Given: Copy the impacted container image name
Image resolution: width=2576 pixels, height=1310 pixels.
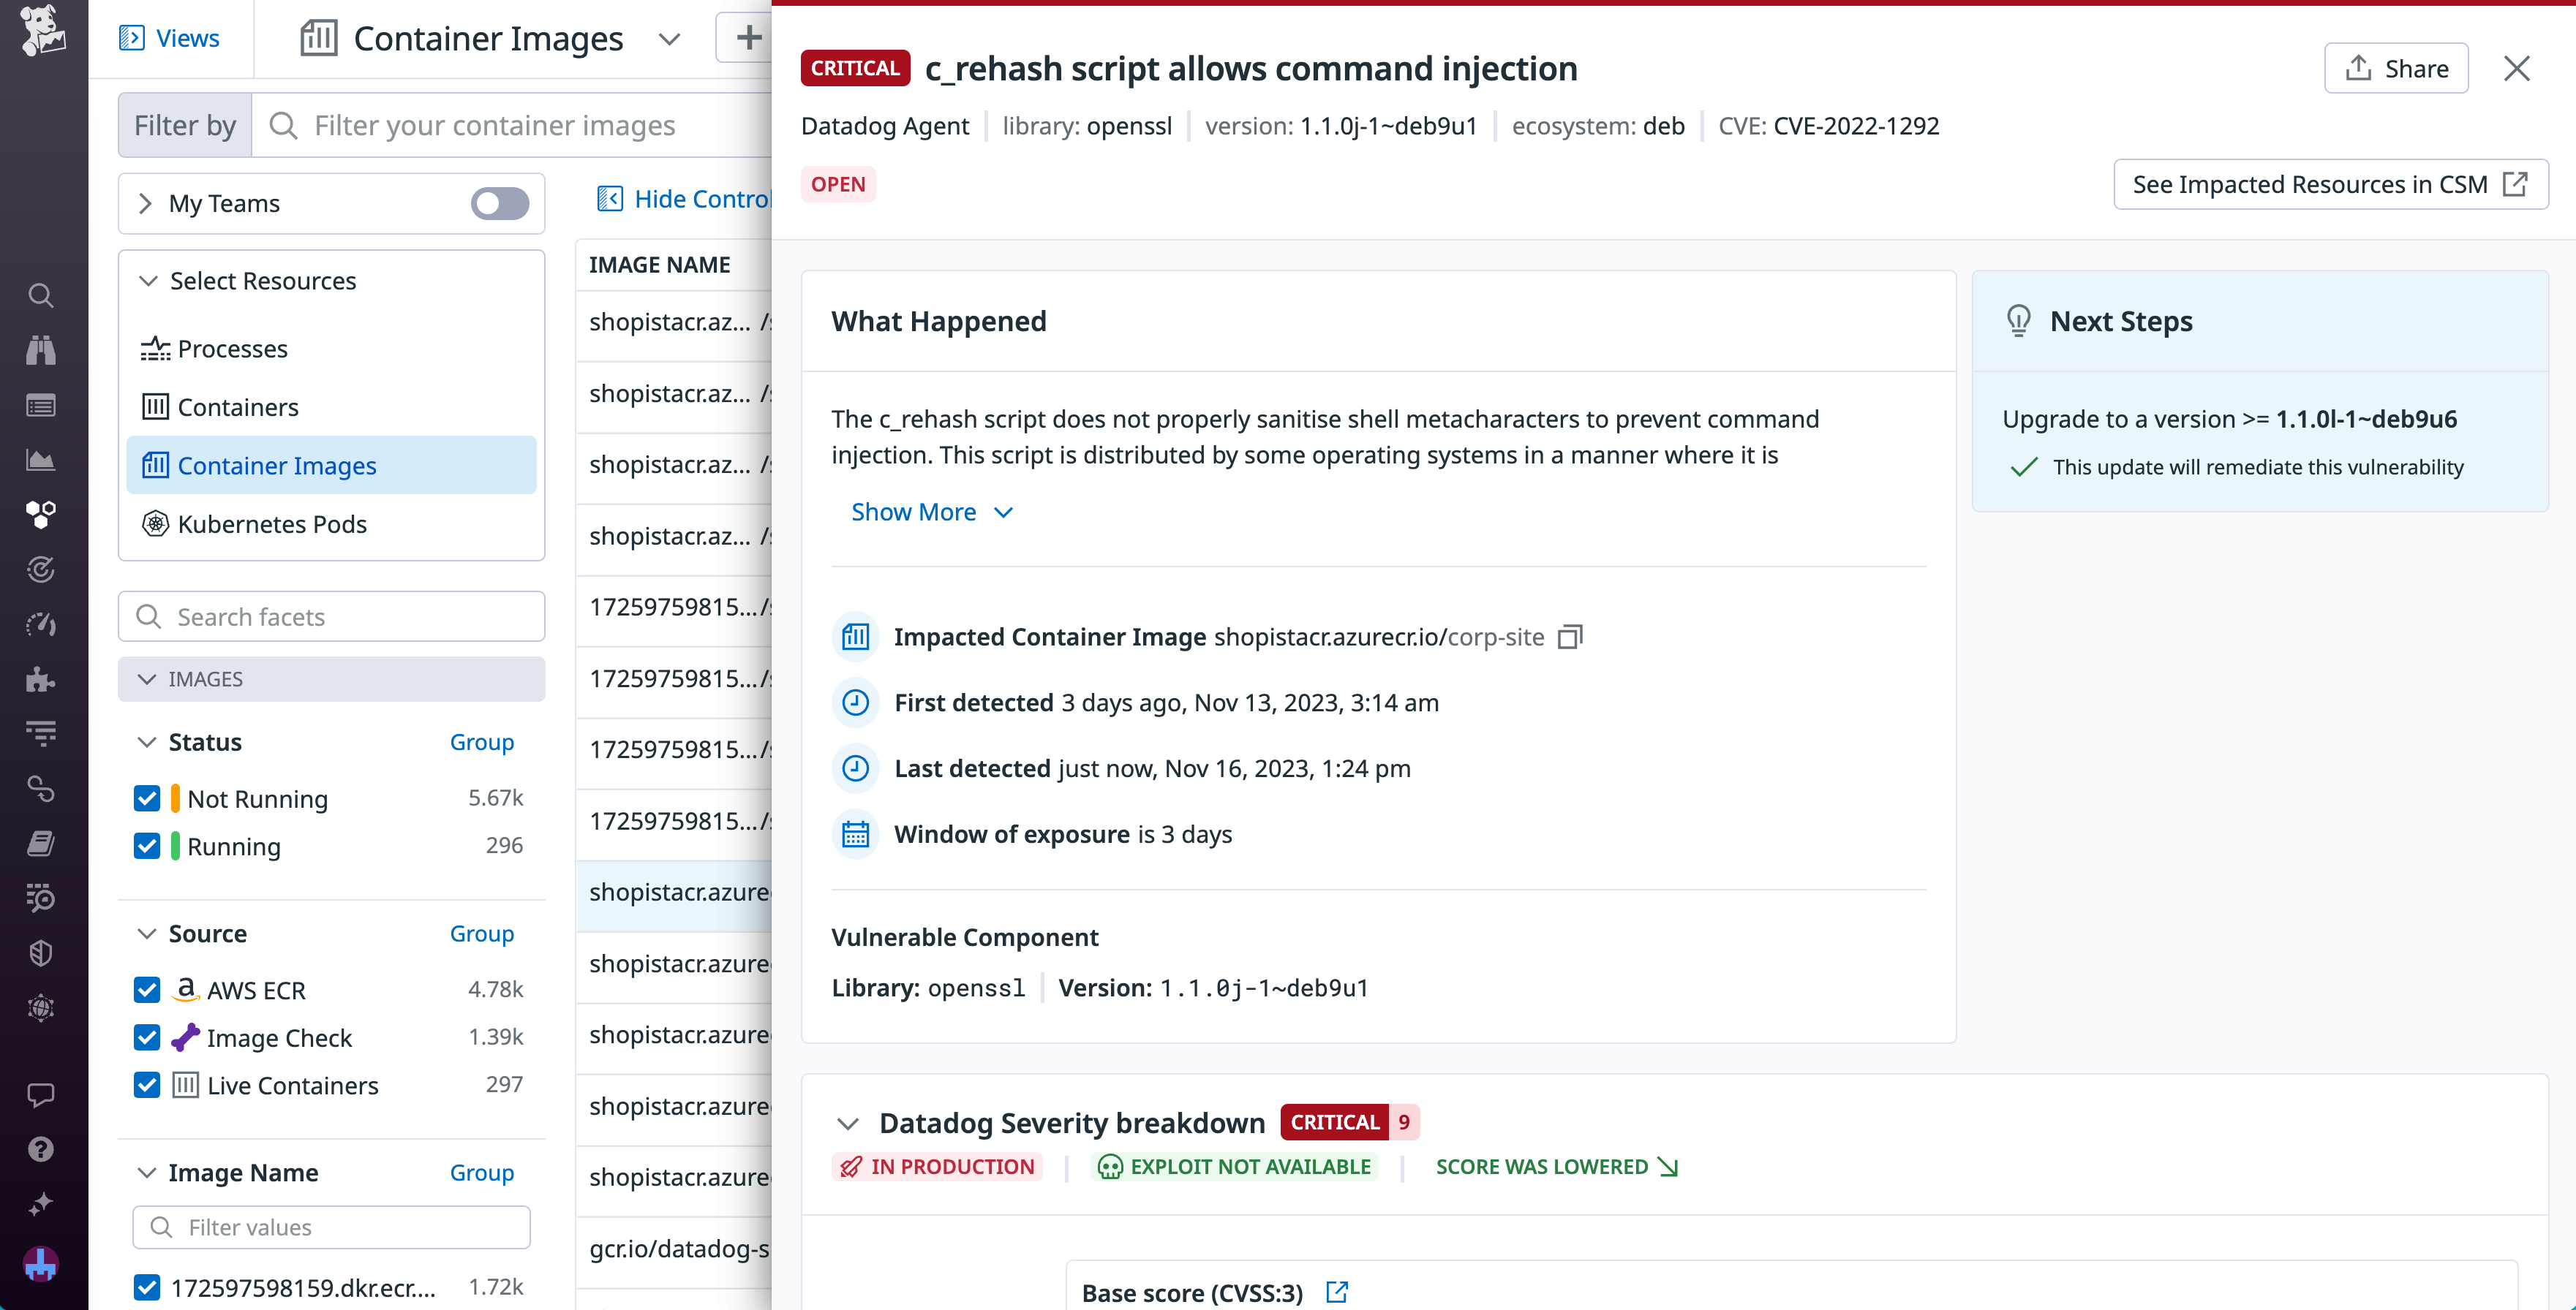Looking at the screenshot, I should click(1569, 637).
